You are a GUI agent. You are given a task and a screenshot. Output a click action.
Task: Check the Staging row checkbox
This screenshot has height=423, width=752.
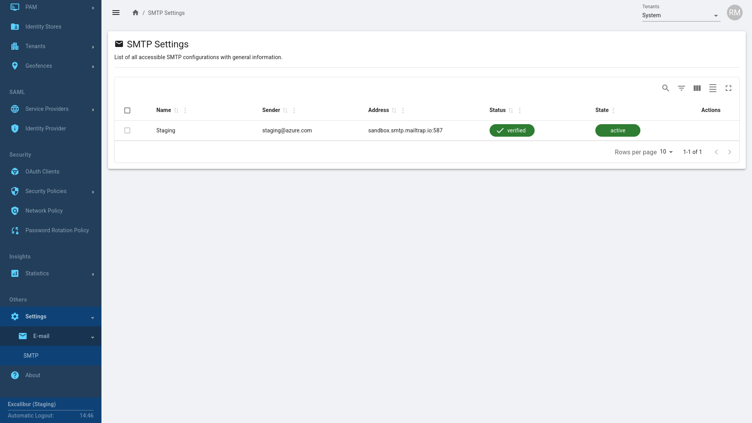(x=127, y=130)
